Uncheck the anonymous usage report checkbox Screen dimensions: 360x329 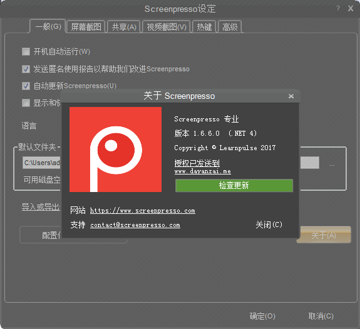26,69
